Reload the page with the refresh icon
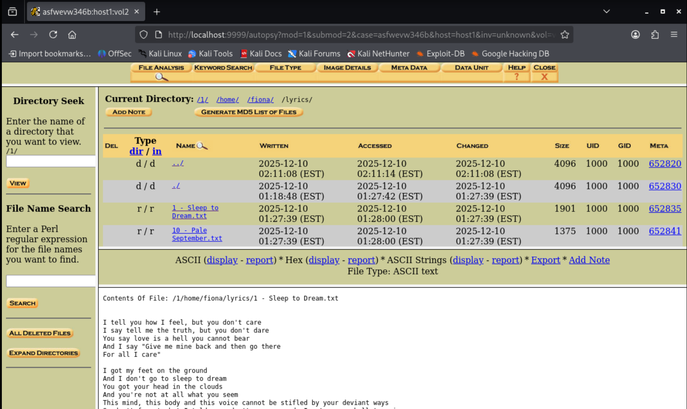This screenshot has height=409, width=687. click(53, 35)
